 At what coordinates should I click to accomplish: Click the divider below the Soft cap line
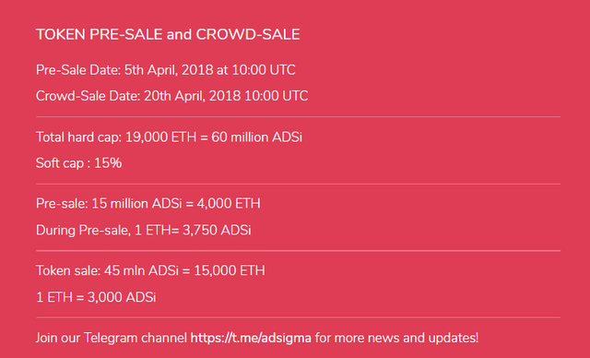(299, 185)
